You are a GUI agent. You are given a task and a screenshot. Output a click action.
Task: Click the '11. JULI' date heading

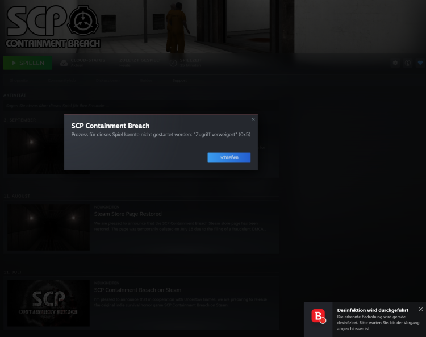pos(12,272)
